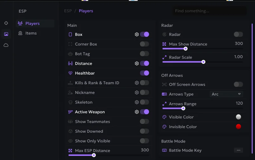The image size is (255, 160).
Task: Open Skeleton settings gear icon
Action: (137, 102)
